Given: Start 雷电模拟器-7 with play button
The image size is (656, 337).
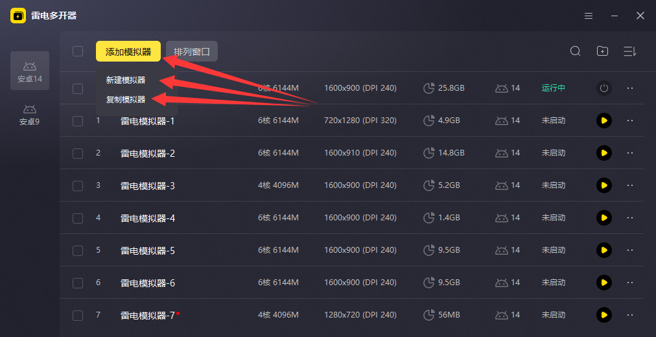Looking at the screenshot, I should pos(603,315).
